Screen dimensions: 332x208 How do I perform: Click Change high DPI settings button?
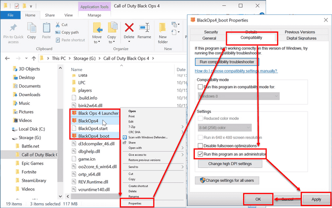[x=230, y=164]
